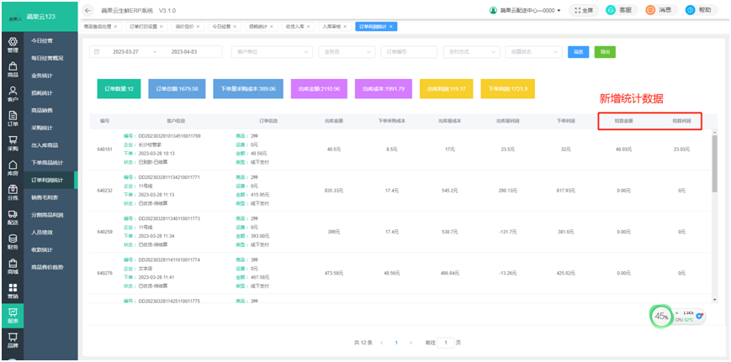Image resolution: width=731 pixels, height=362 pixels.
Task: Click the 订单数量:12 summary card
Action: point(119,88)
